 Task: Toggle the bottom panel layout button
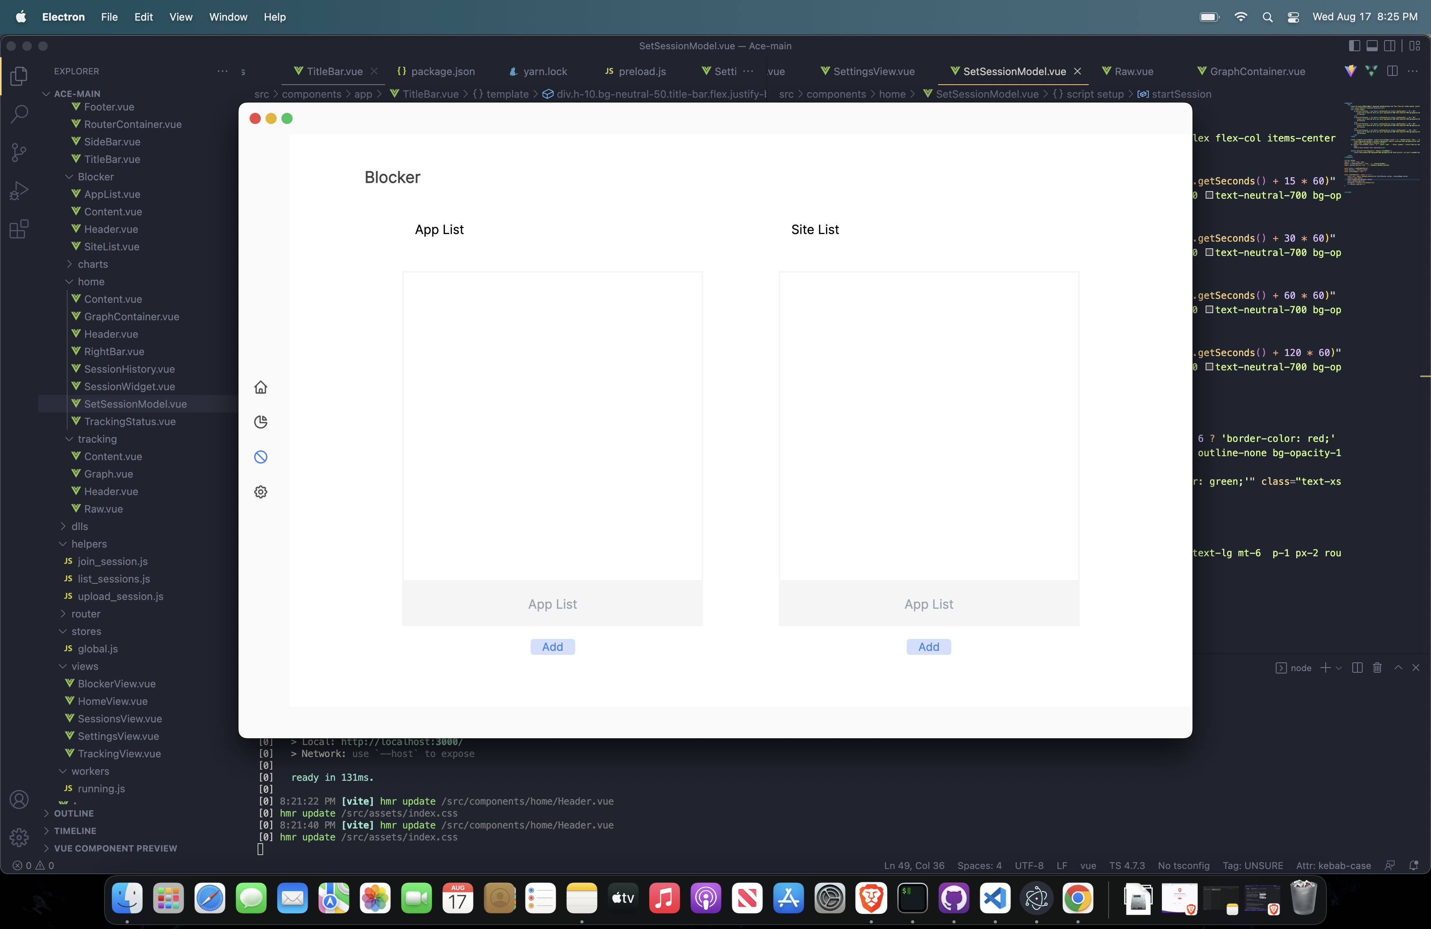(x=1372, y=46)
